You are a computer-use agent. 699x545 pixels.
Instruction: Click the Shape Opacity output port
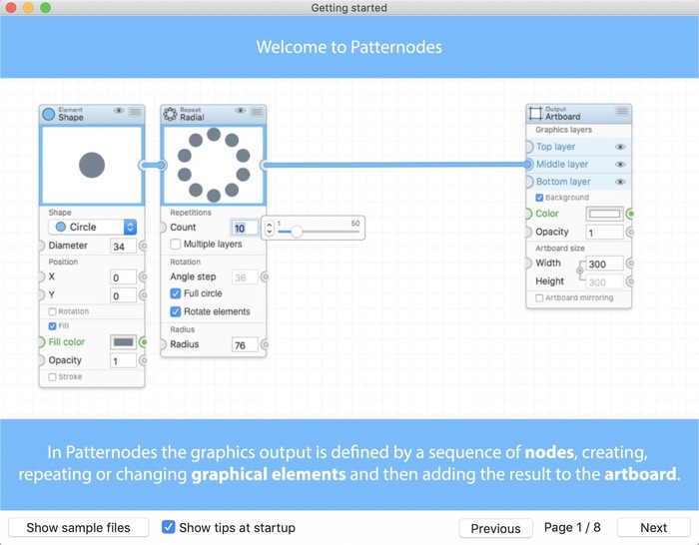coord(143,360)
